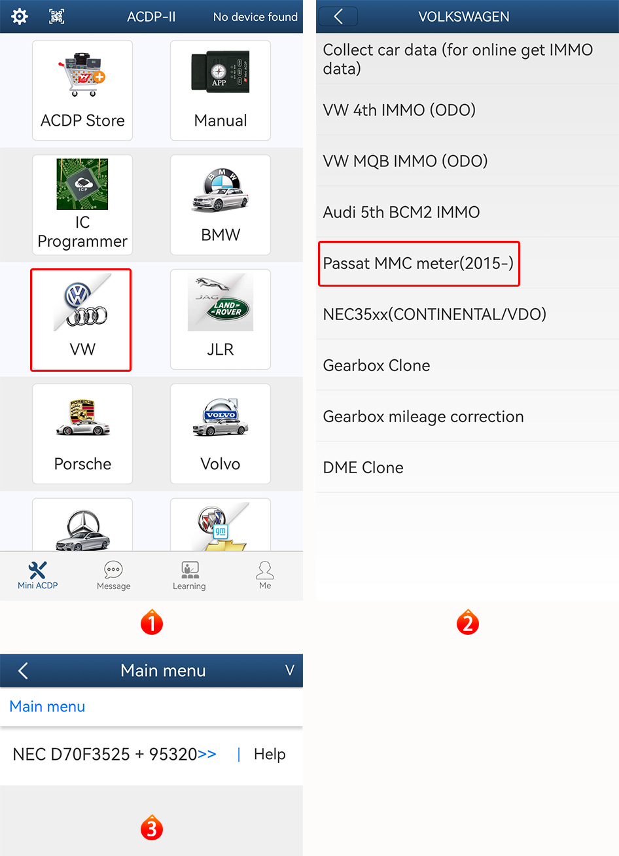619x856 pixels.
Task: Switch to the Learning tab
Action: (x=189, y=576)
